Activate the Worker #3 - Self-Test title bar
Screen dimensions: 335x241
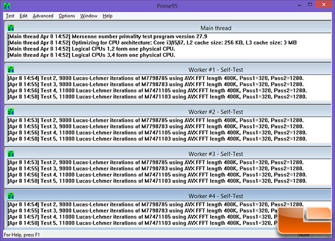(168, 154)
